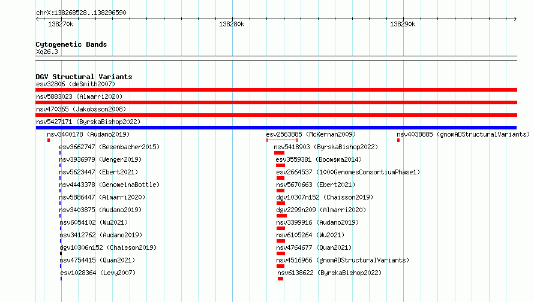Screen dimensions: 534x302
Task: Click the red block under dgv10307n152
Action: pyautogui.click(x=281, y=203)
